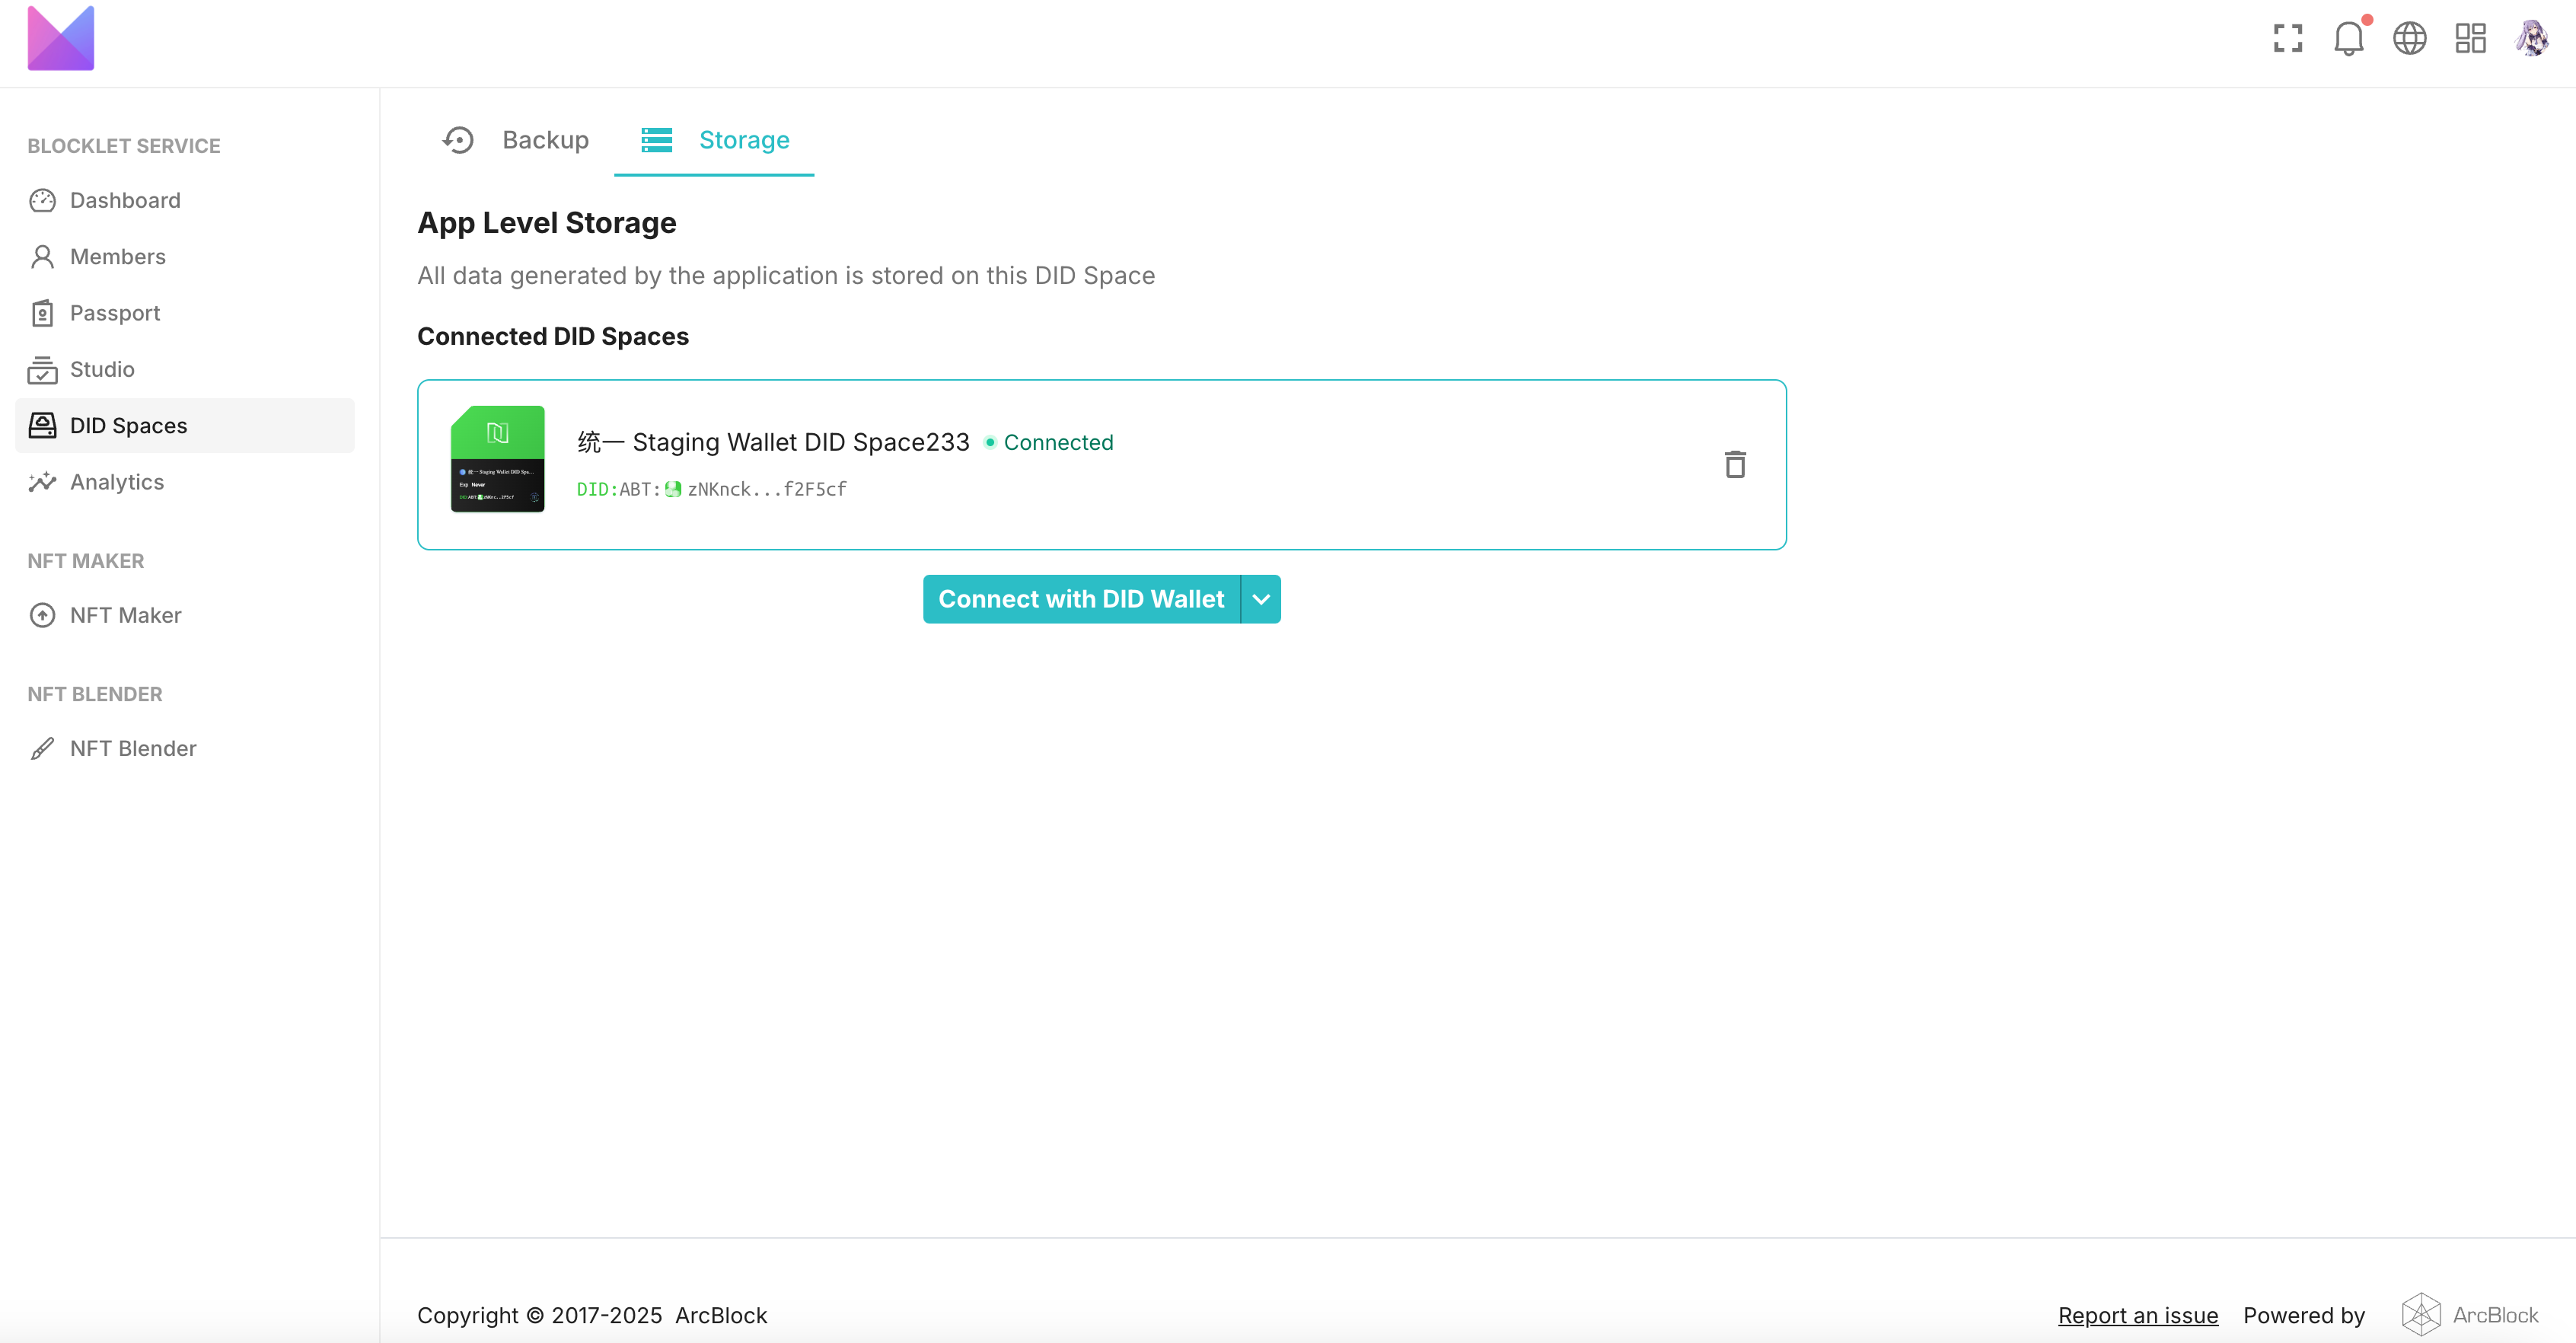
Task: Open the apps grid icon
Action: [2470, 38]
